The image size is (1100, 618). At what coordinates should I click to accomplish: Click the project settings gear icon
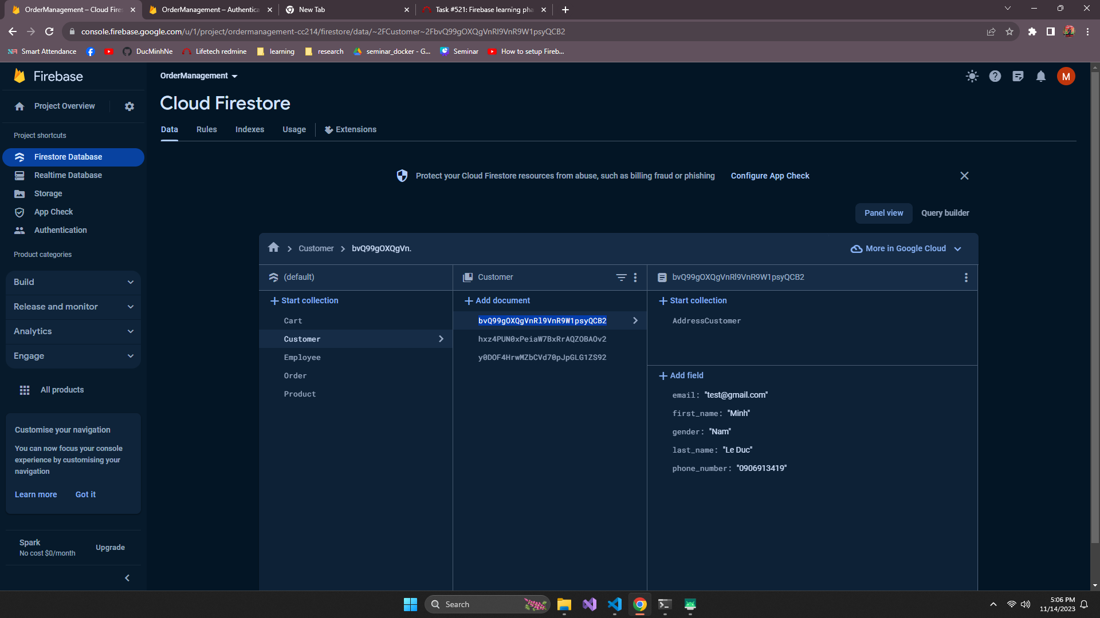[129, 106]
